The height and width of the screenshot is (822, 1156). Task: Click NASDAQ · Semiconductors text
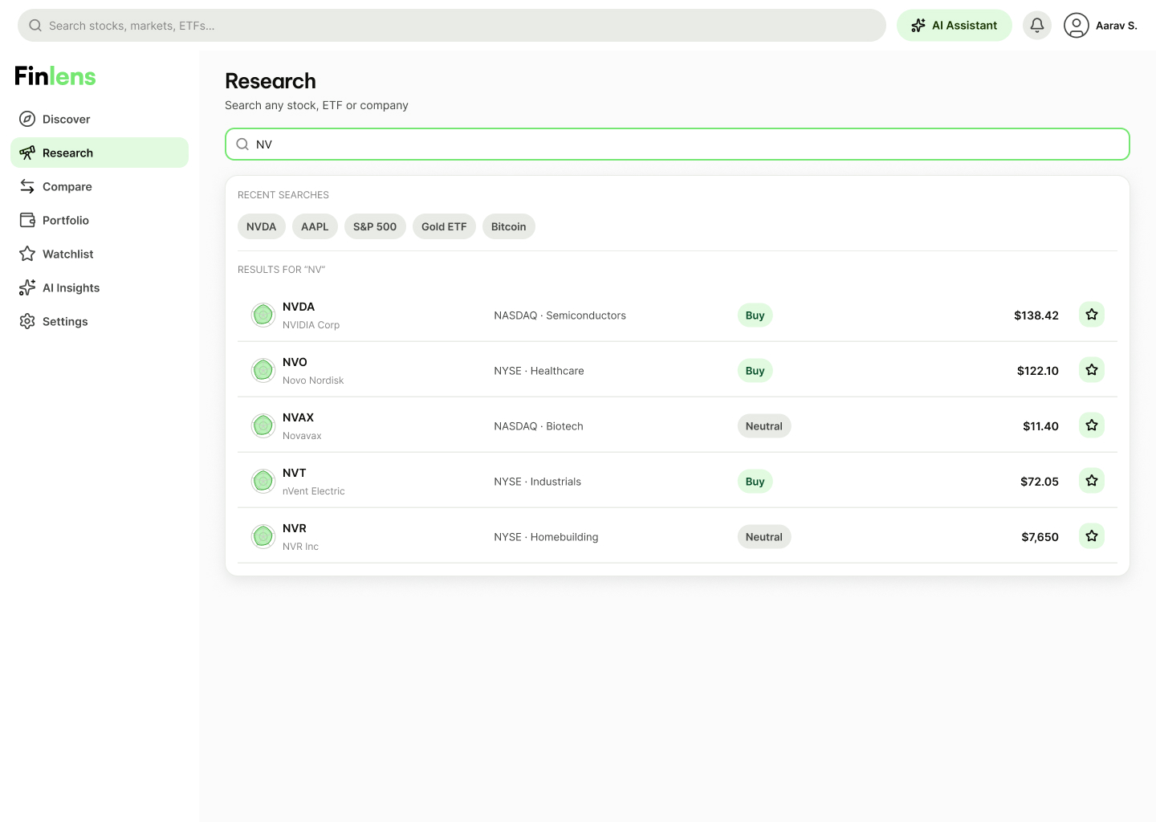coord(560,315)
